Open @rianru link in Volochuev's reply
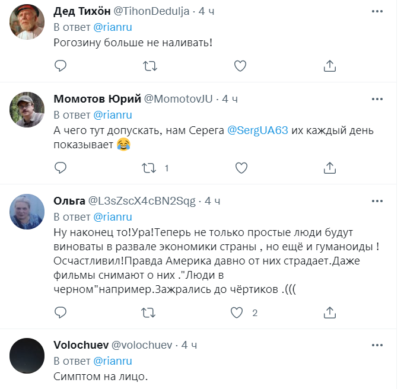Image resolution: width=404 pixels, height=389 pixels. click(x=113, y=361)
